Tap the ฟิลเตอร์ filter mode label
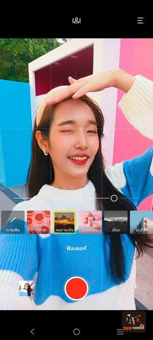 [76, 248]
